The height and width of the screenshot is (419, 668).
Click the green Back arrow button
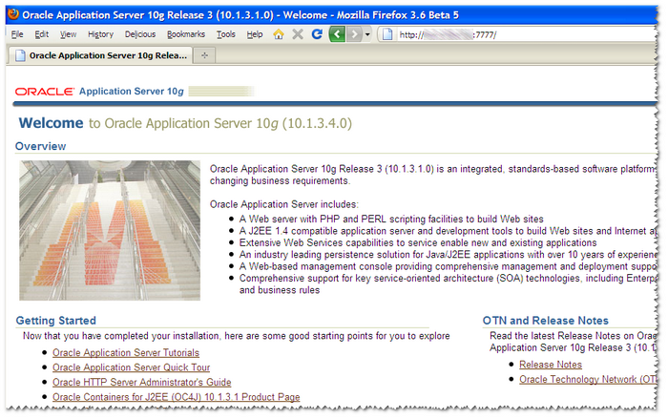(x=337, y=34)
